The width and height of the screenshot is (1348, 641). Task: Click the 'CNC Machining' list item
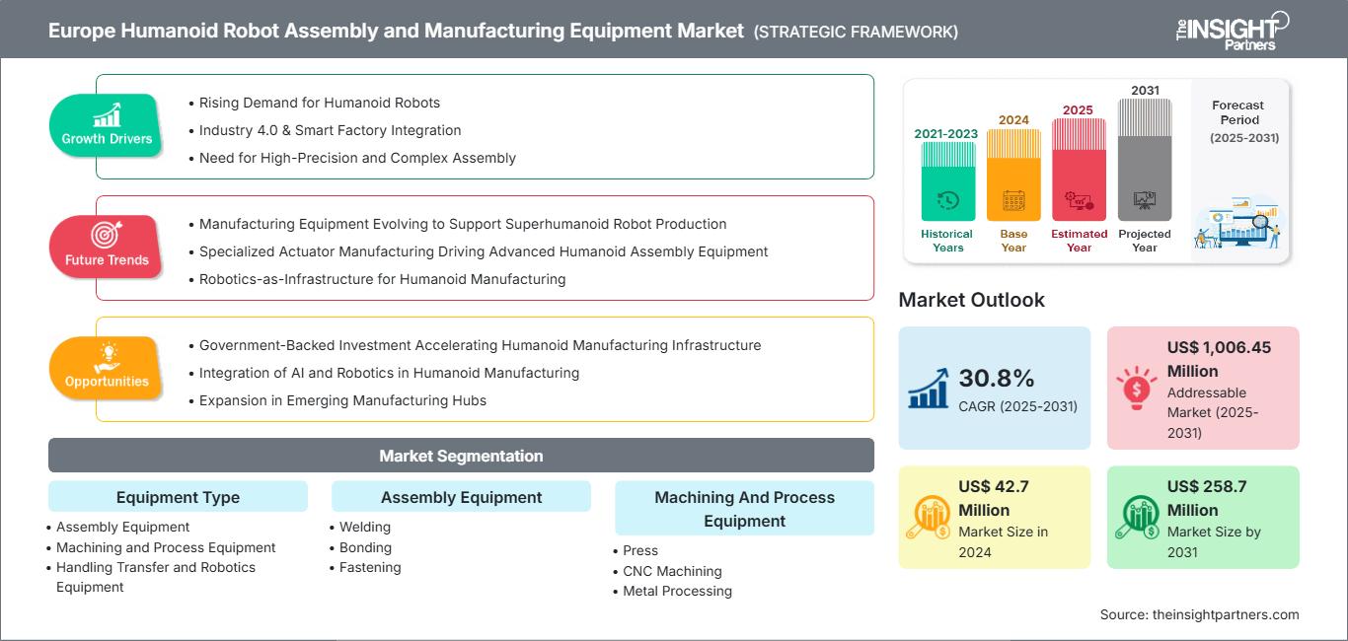pyautogui.click(x=672, y=571)
